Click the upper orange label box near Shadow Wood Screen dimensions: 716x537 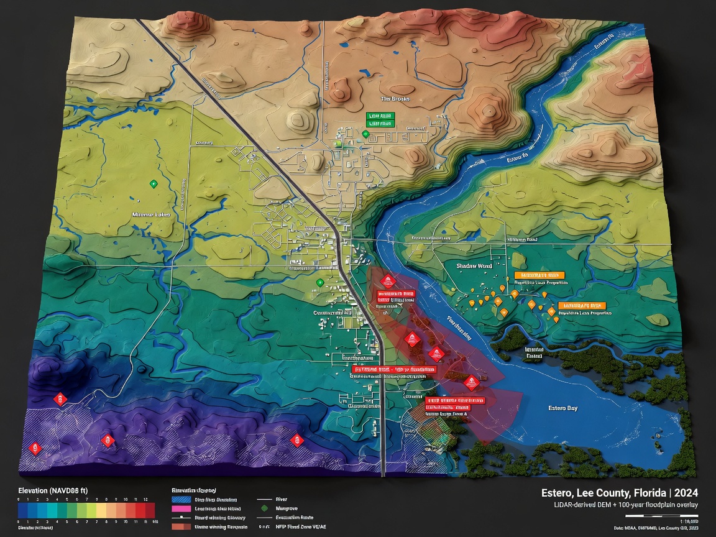coord(539,275)
